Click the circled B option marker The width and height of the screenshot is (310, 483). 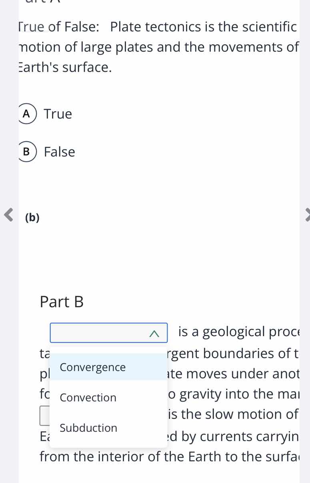(x=27, y=152)
